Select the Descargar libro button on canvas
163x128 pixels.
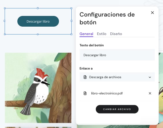pos(38,21)
